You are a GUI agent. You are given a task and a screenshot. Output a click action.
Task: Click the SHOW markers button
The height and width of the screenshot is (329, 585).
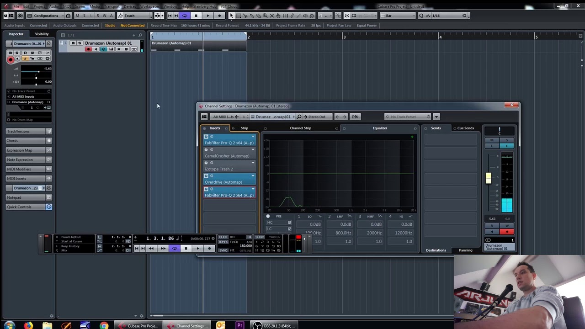click(260, 237)
